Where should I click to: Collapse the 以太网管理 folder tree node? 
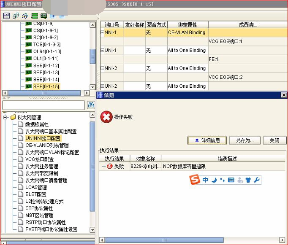pos(5,117)
